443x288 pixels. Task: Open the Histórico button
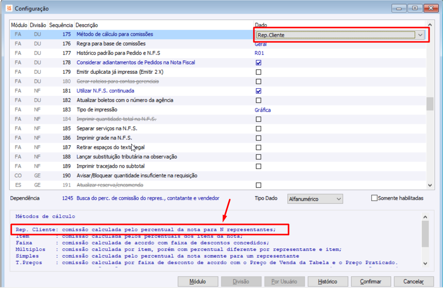pos(327,281)
